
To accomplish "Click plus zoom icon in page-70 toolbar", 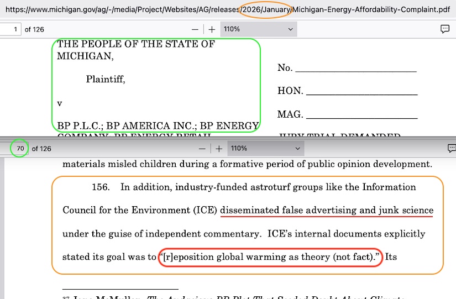I will (x=219, y=149).
